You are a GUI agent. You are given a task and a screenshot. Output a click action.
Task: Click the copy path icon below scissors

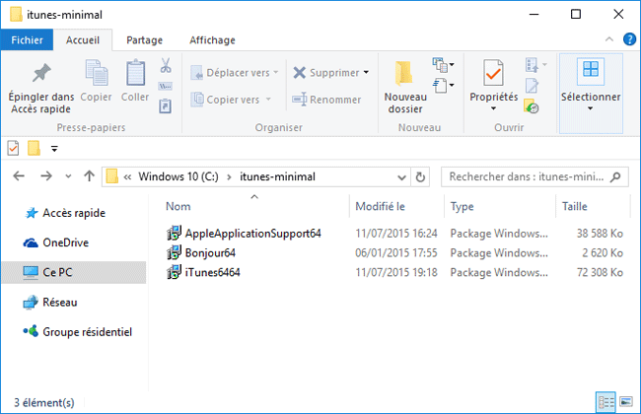165,86
